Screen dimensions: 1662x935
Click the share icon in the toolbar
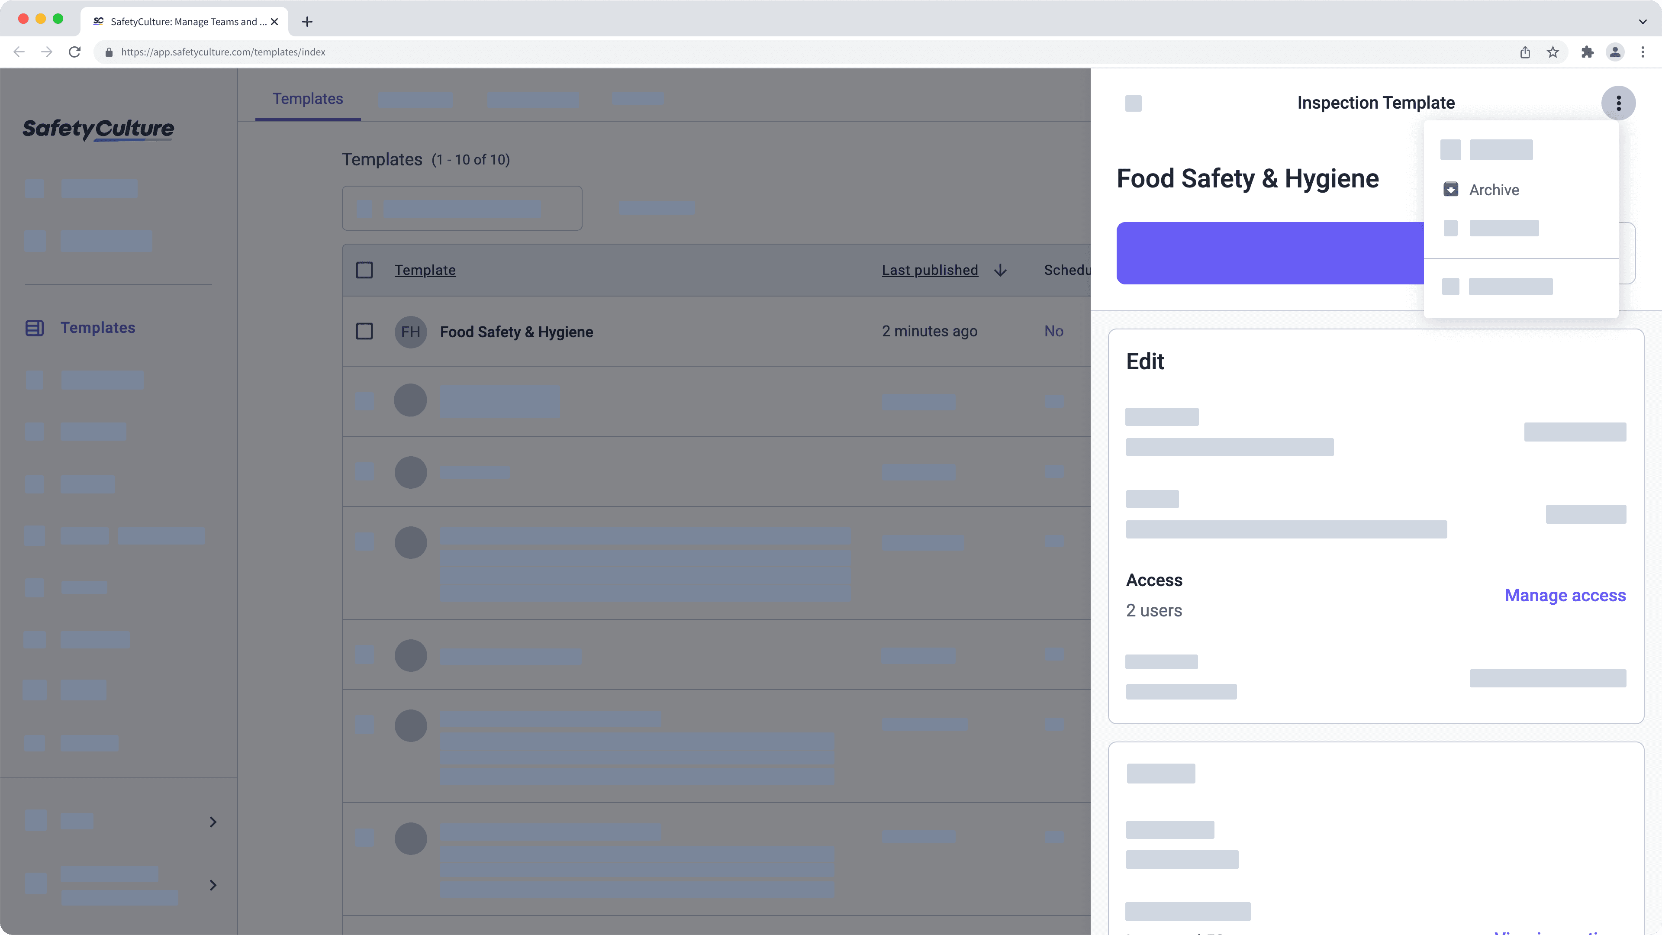tap(1525, 52)
